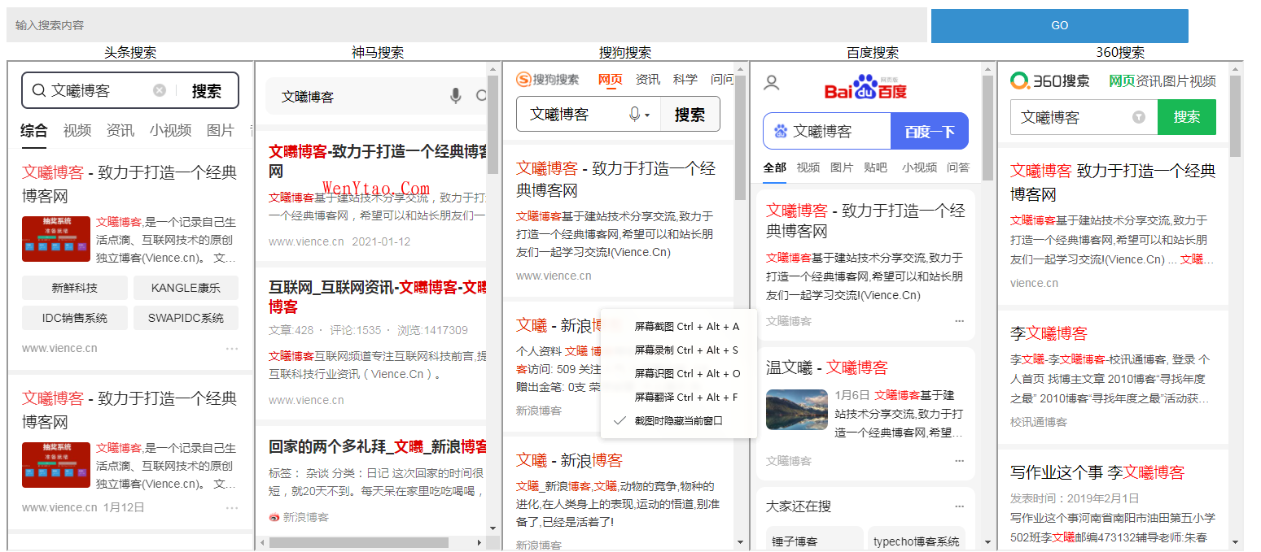1261x552 pixels.
Task: Click more options icon next to 大家还在搜
Action: tap(959, 506)
